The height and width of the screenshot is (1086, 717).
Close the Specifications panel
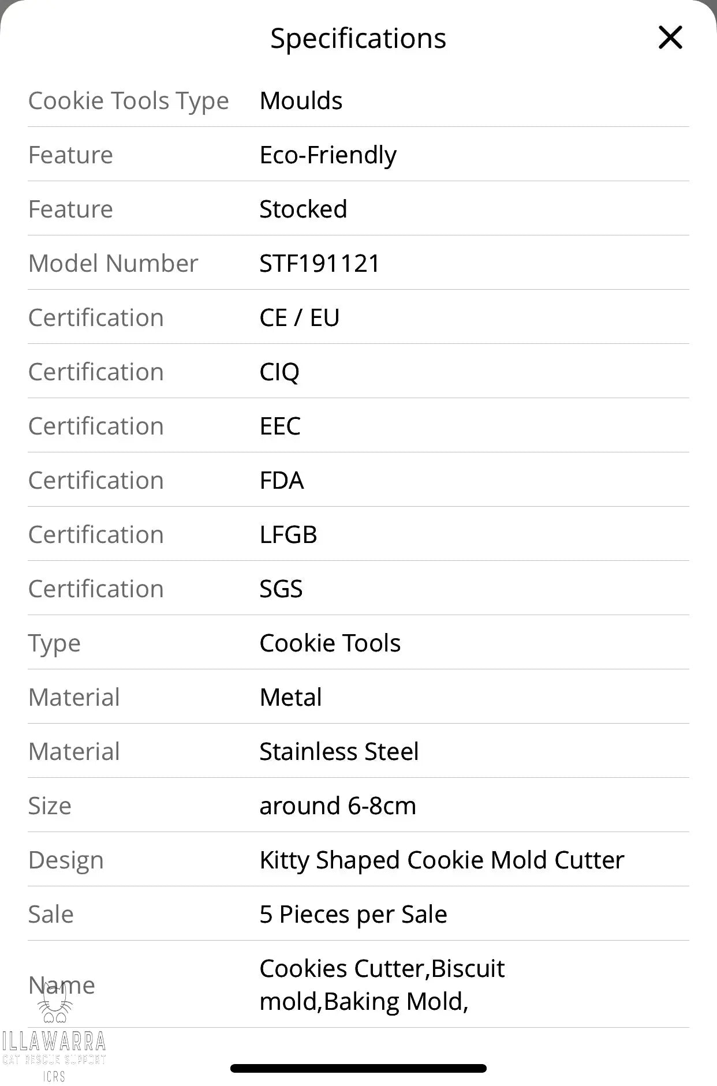pos(670,38)
